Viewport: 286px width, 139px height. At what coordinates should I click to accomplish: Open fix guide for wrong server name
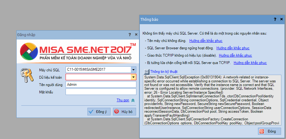click(x=206, y=41)
